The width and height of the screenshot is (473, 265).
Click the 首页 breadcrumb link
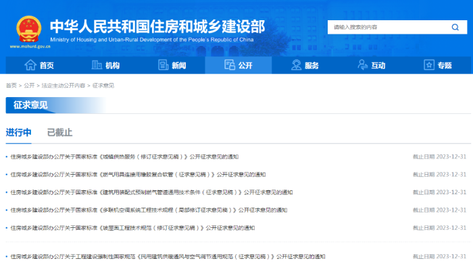click(11, 86)
